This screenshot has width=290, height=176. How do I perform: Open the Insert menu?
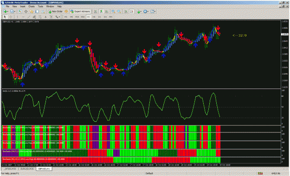coord(23,6)
